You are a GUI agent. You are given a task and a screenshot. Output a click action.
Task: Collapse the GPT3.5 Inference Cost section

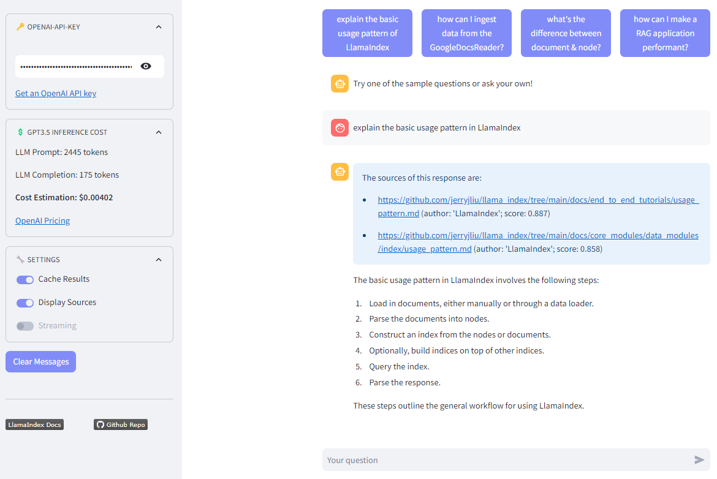[x=159, y=132]
